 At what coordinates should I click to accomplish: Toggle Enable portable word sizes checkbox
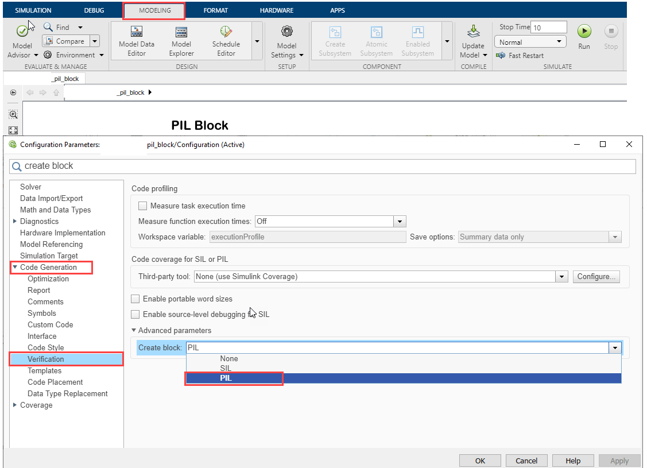pyautogui.click(x=135, y=299)
